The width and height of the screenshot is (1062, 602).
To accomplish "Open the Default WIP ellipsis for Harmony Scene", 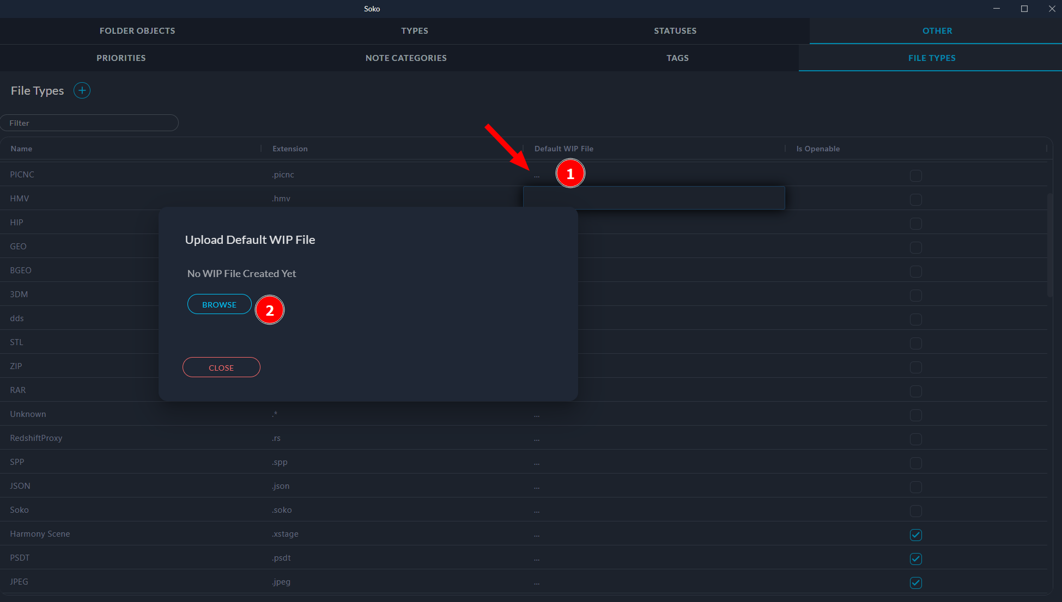I will 537,535.
